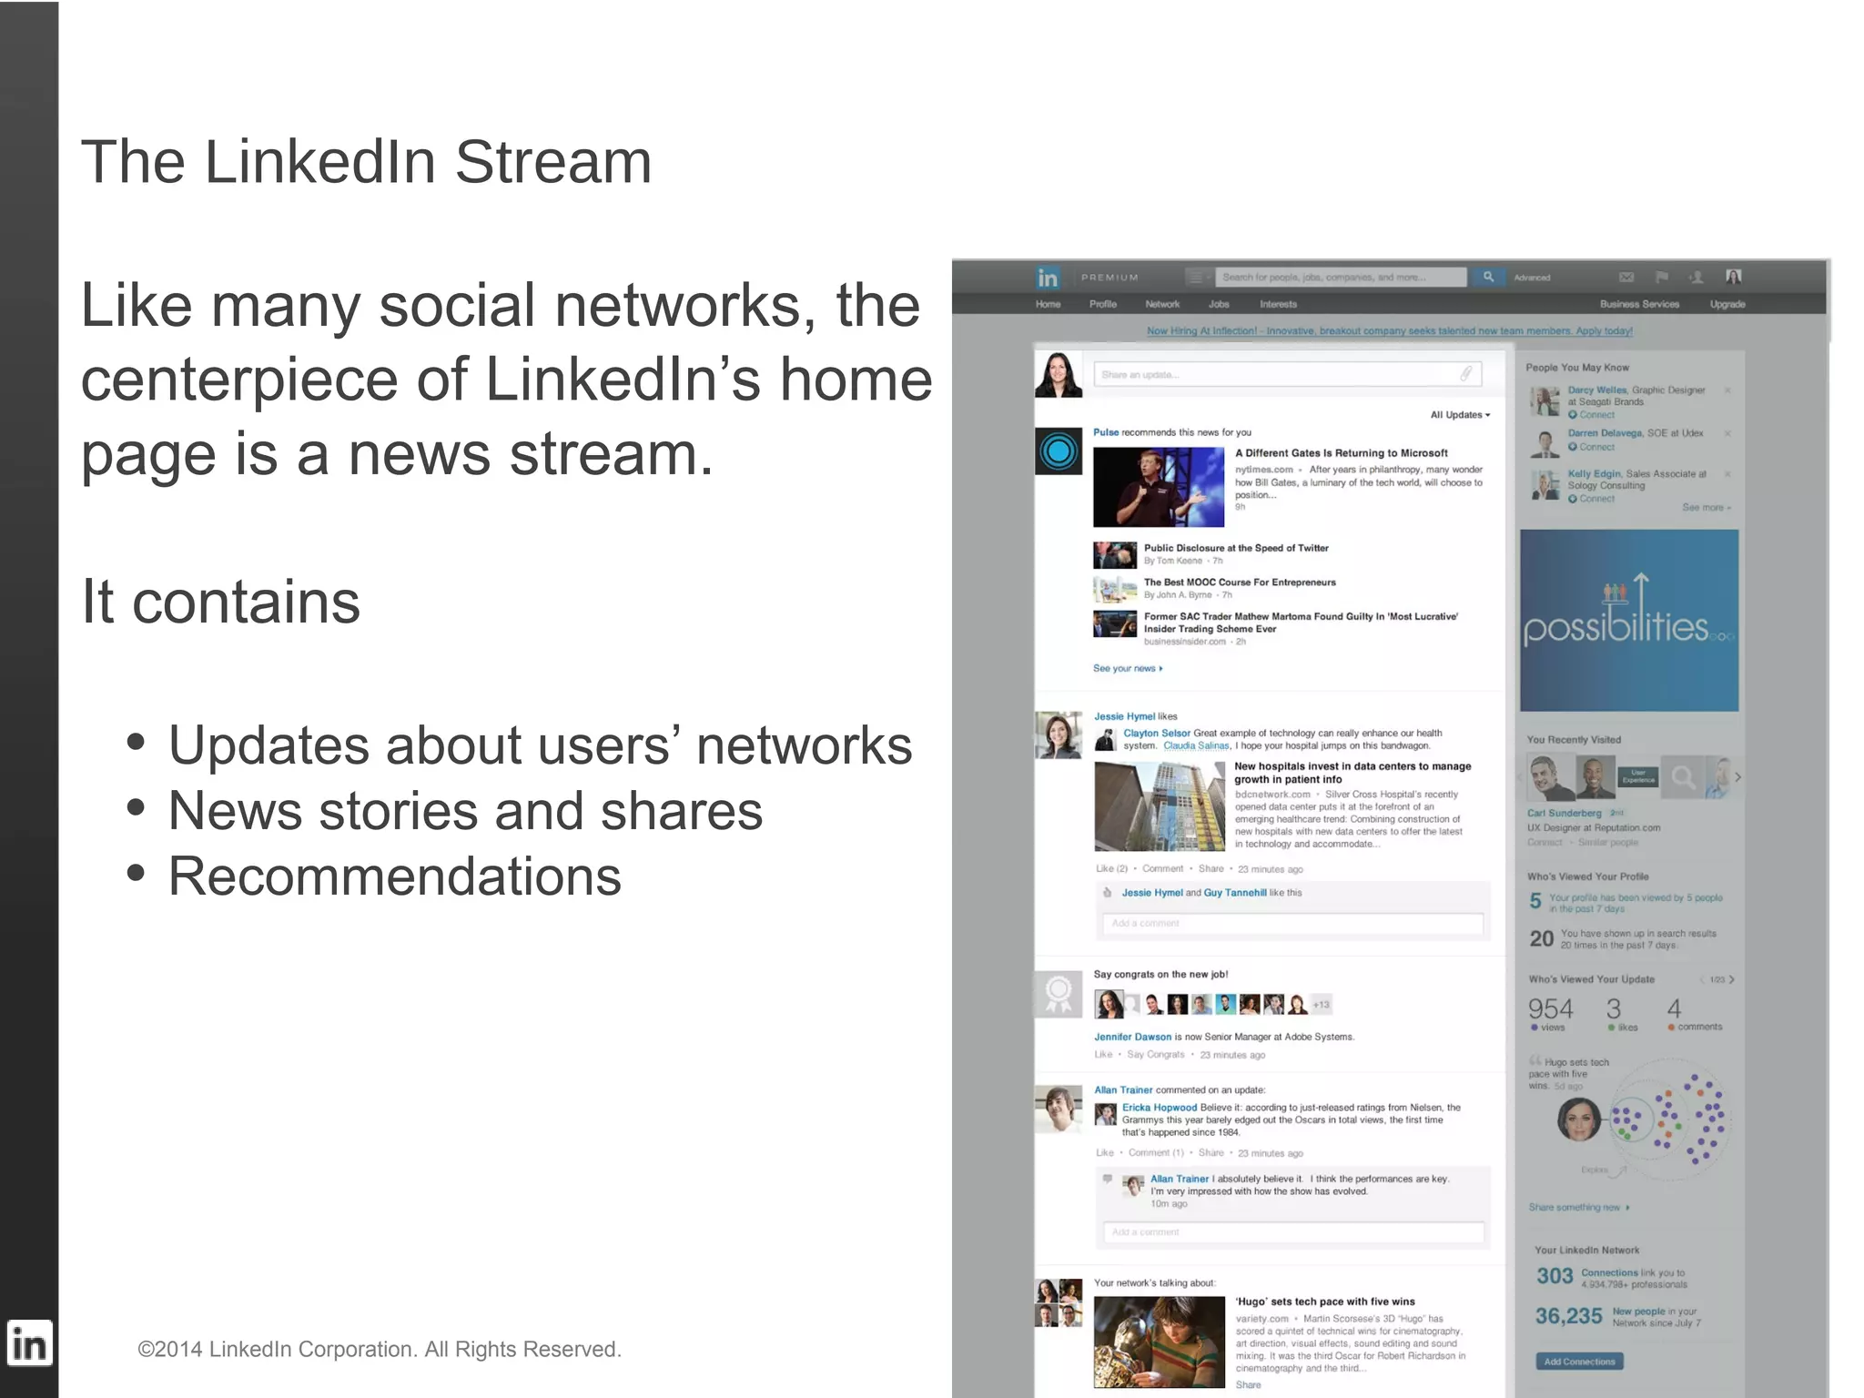Open the Network menu item
This screenshot has height=1398, width=1864.
(x=1162, y=304)
